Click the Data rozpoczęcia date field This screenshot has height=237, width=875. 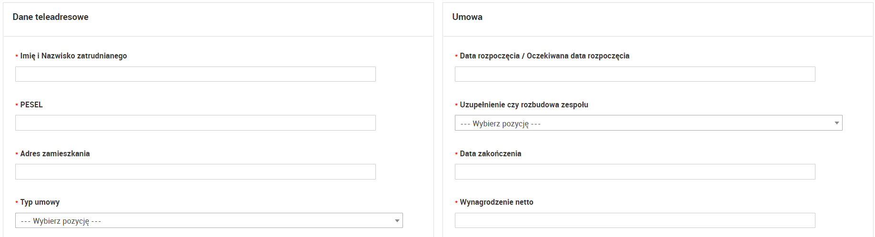coord(634,74)
